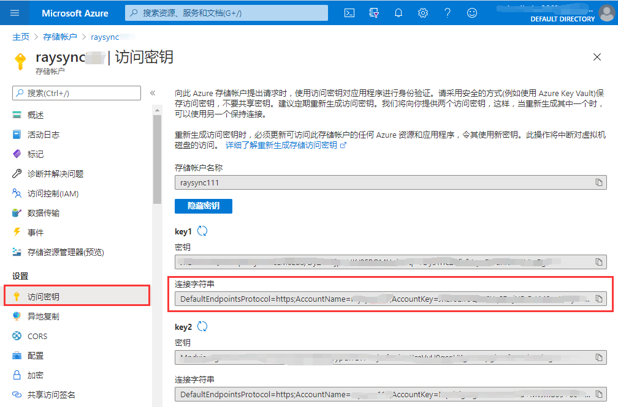Focus the sidebar 搜索(Ctrl+/) box
The width and height of the screenshot is (618, 407).
tap(77, 93)
